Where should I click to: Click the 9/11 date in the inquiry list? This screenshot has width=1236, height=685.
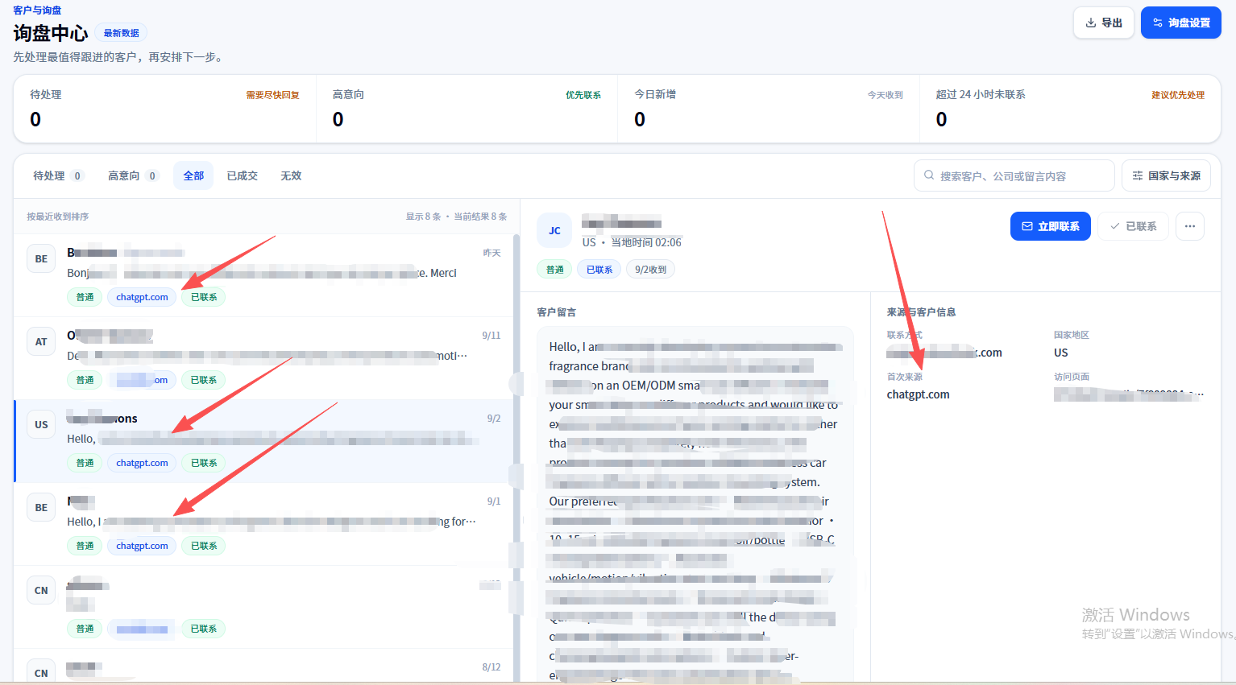point(491,336)
